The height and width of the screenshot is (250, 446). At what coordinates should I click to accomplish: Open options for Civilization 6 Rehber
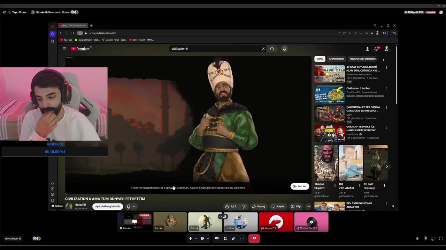(x=386, y=89)
